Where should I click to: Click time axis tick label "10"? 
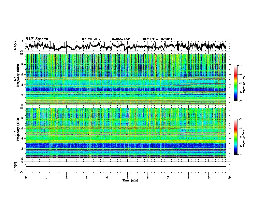point(229,178)
